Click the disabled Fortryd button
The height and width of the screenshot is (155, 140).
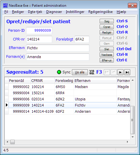click(x=107, y=38)
